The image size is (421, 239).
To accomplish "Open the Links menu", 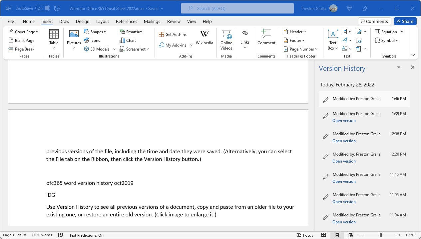I will click(245, 40).
